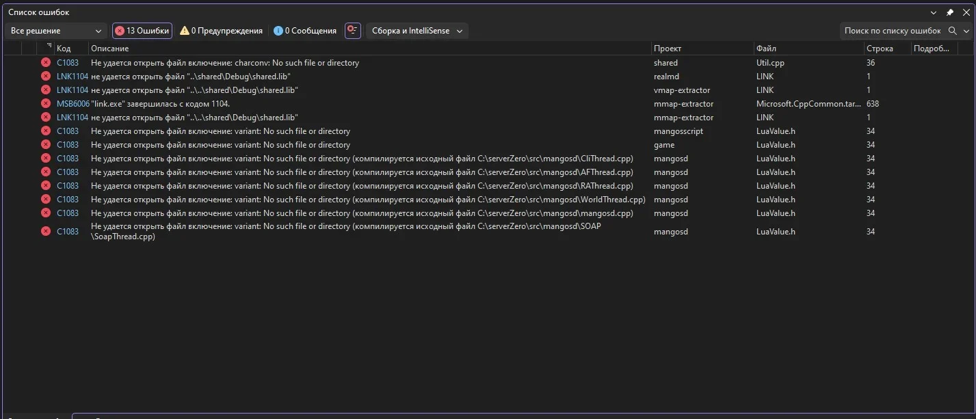The image size is (976, 419).
Task: Expand search options arrow beside search box
Action: 966,31
